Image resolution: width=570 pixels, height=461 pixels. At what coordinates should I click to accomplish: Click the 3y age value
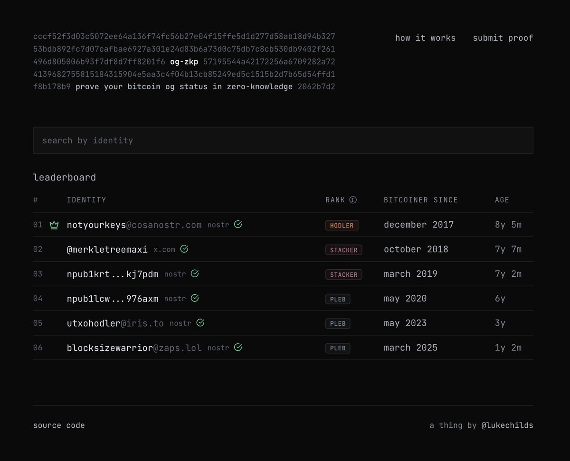click(500, 323)
